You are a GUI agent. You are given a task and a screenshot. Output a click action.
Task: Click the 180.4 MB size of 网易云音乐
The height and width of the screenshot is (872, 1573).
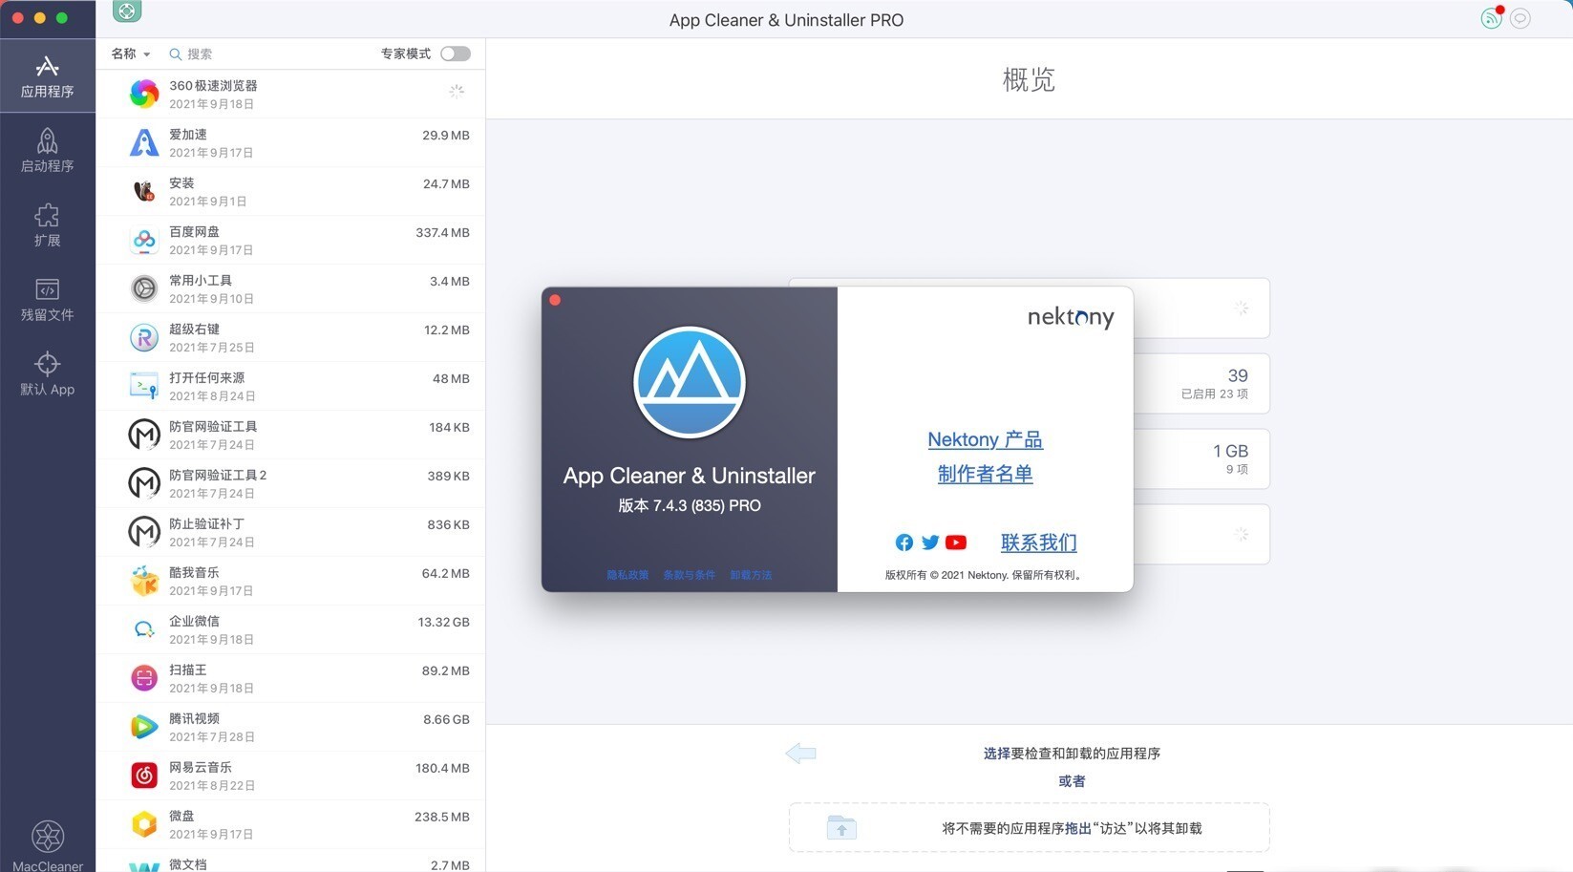click(x=442, y=769)
